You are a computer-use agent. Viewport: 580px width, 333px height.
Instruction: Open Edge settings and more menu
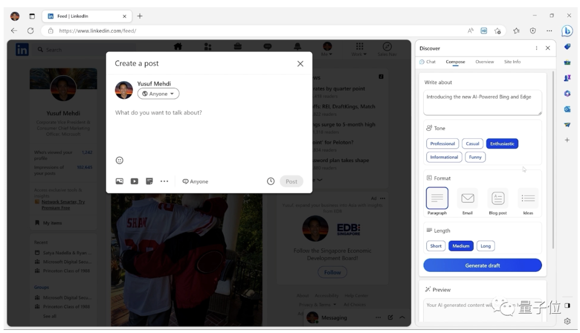pyautogui.click(x=549, y=31)
